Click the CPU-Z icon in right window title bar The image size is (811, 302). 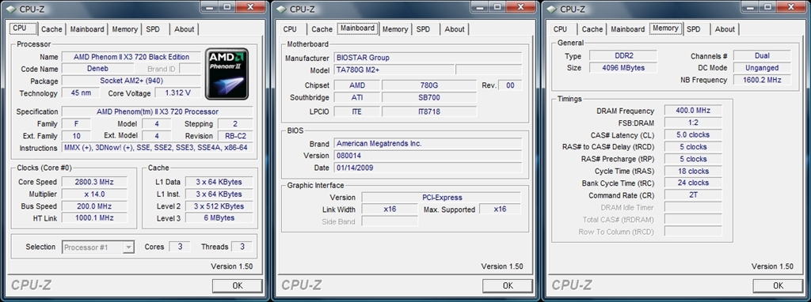(x=551, y=9)
